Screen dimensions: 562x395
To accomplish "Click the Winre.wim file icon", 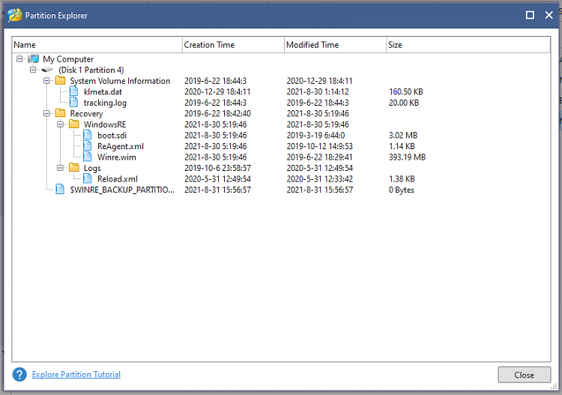I will (x=87, y=157).
